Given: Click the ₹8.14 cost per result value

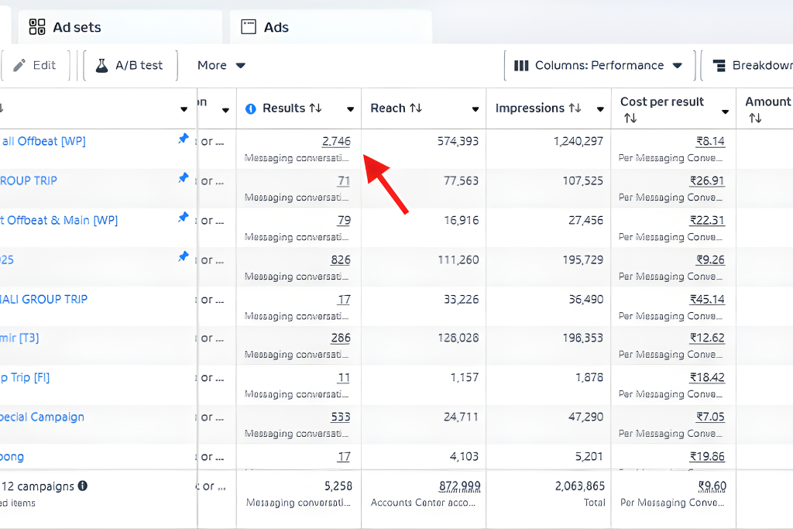Looking at the screenshot, I should click(x=710, y=141).
